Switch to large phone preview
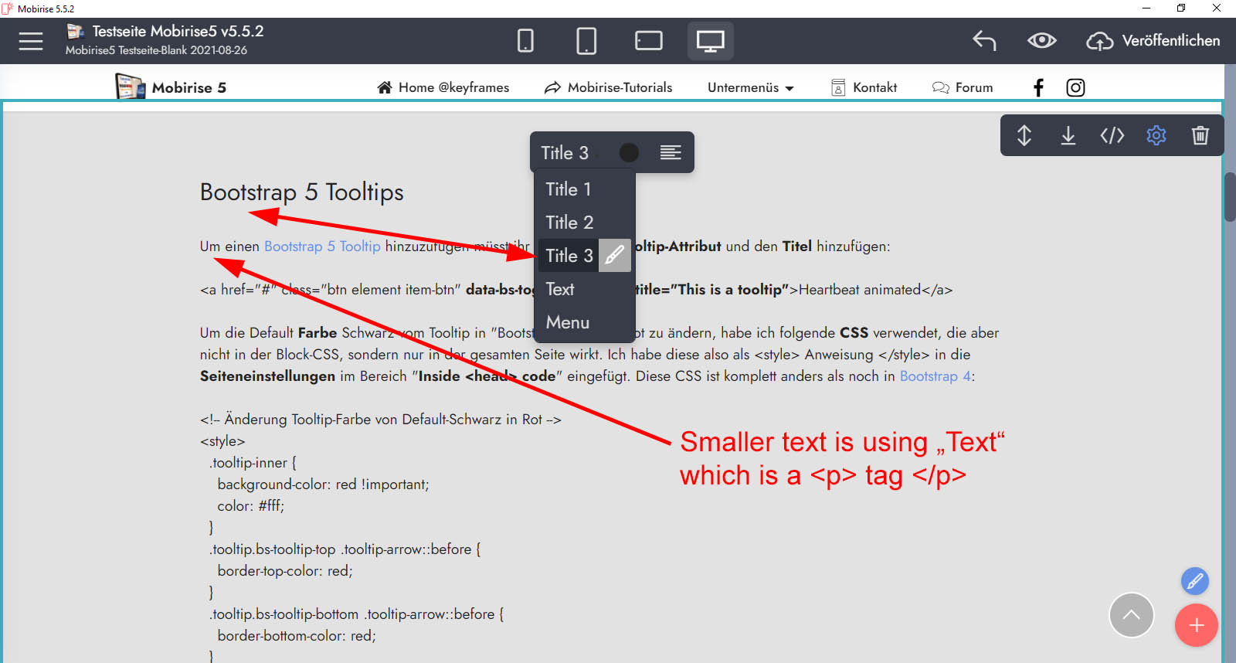The width and height of the screenshot is (1236, 663). [586, 40]
